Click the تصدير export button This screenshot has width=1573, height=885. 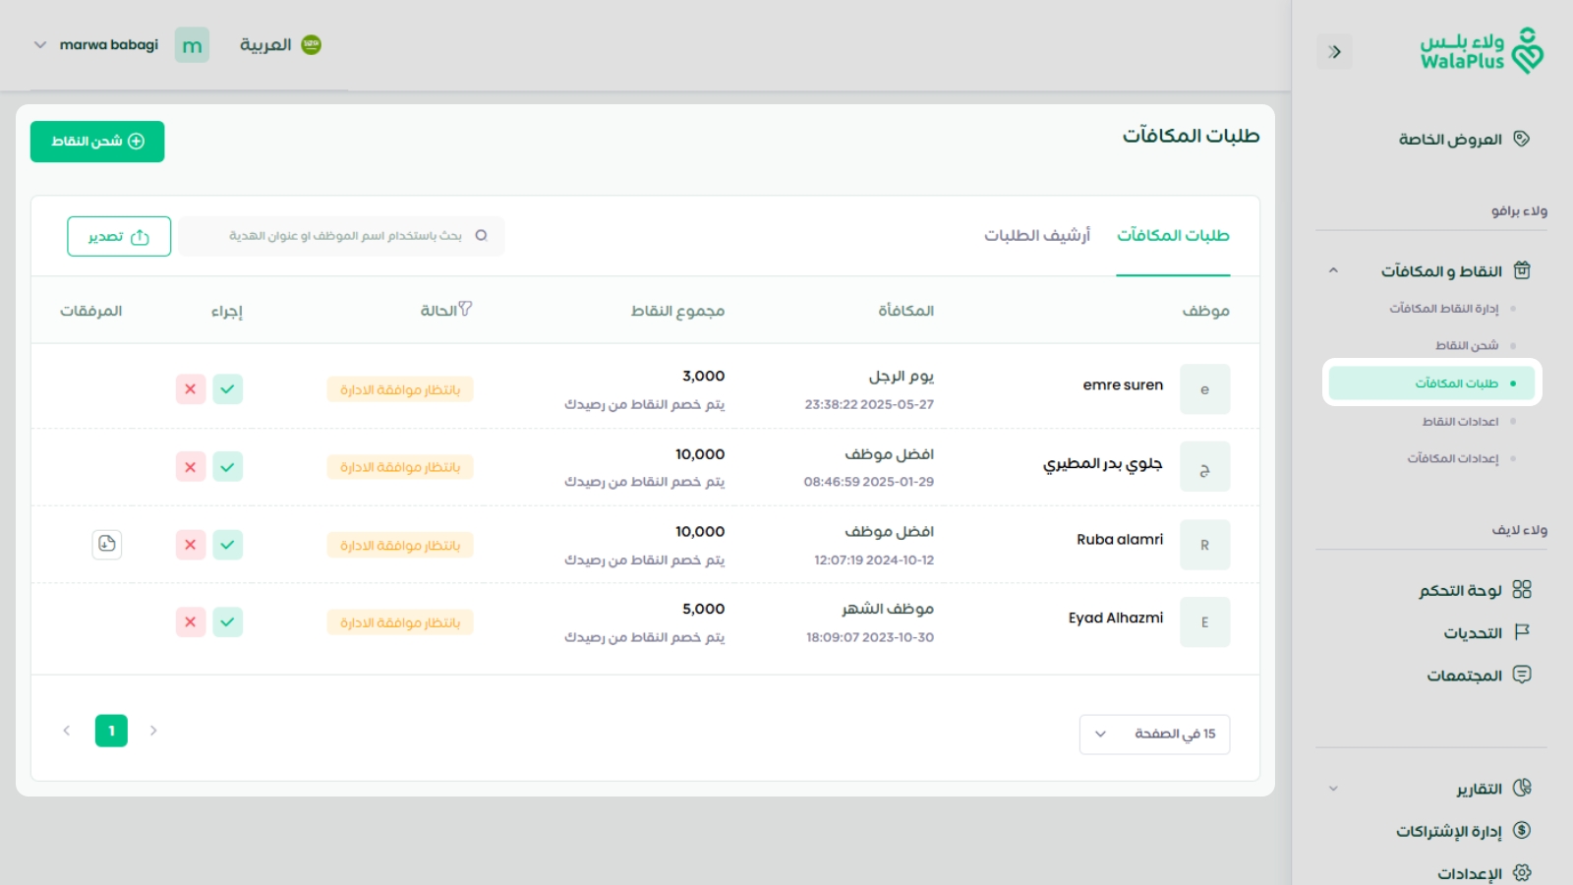[118, 236]
